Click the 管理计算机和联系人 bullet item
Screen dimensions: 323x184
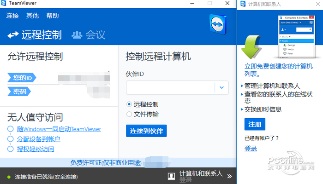tap(272, 86)
